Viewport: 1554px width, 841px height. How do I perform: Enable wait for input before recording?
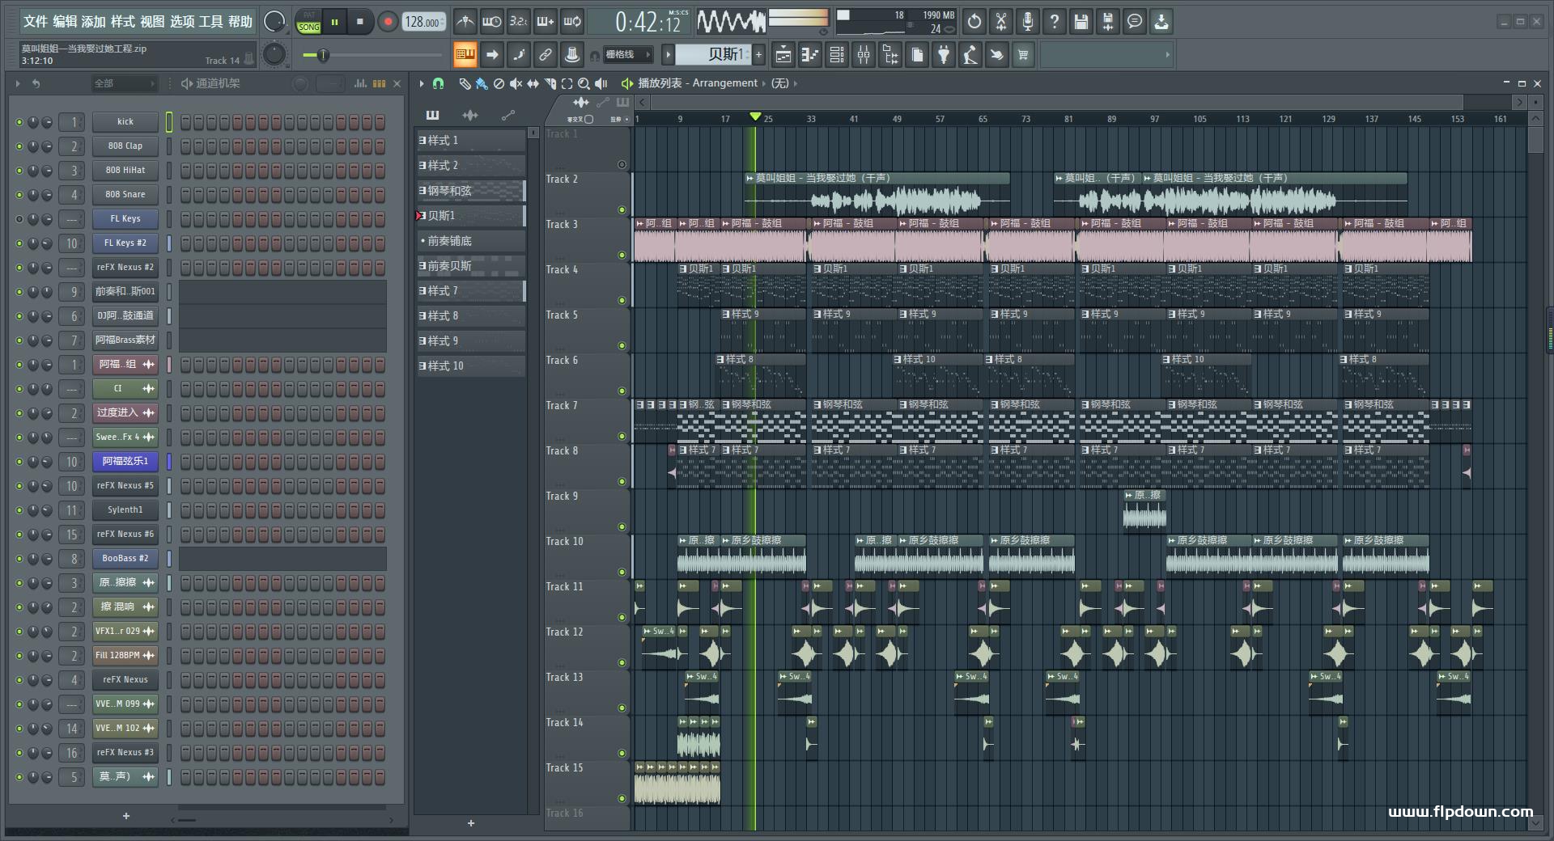click(x=491, y=22)
